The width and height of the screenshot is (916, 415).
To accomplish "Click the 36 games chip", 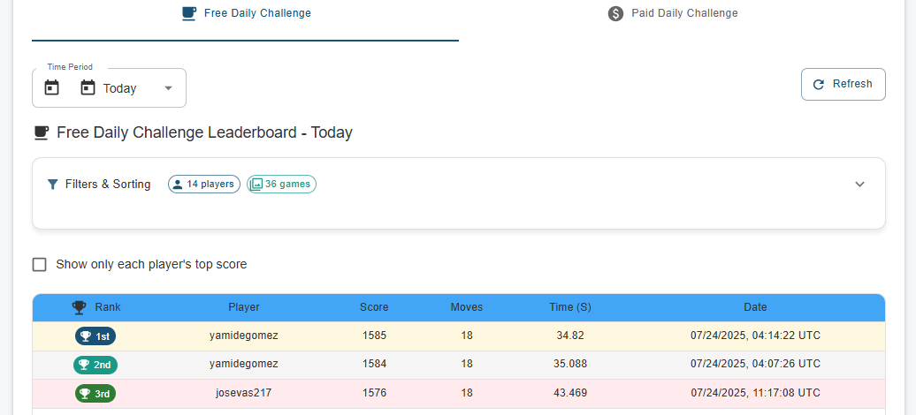I will [281, 184].
